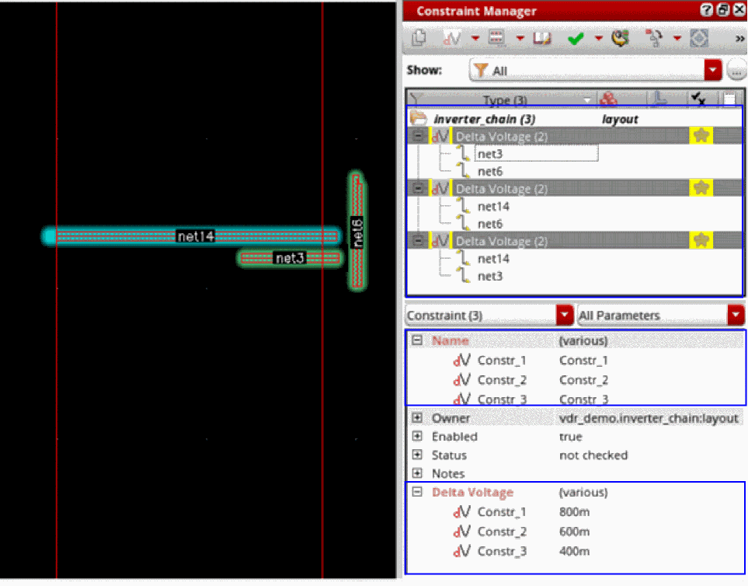Viewport: 748px width, 586px height.
Task: Click star icon on second Delta Voltage row
Action: [x=701, y=188]
